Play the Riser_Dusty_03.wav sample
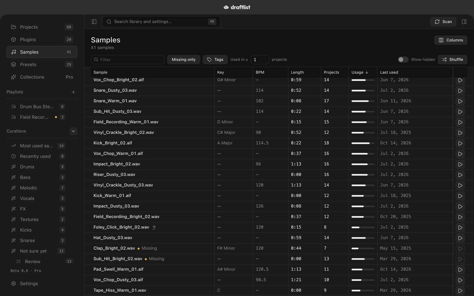 [x=460, y=175]
